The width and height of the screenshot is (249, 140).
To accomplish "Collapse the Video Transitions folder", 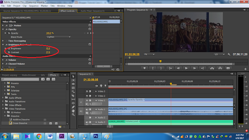I will click(3, 109).
